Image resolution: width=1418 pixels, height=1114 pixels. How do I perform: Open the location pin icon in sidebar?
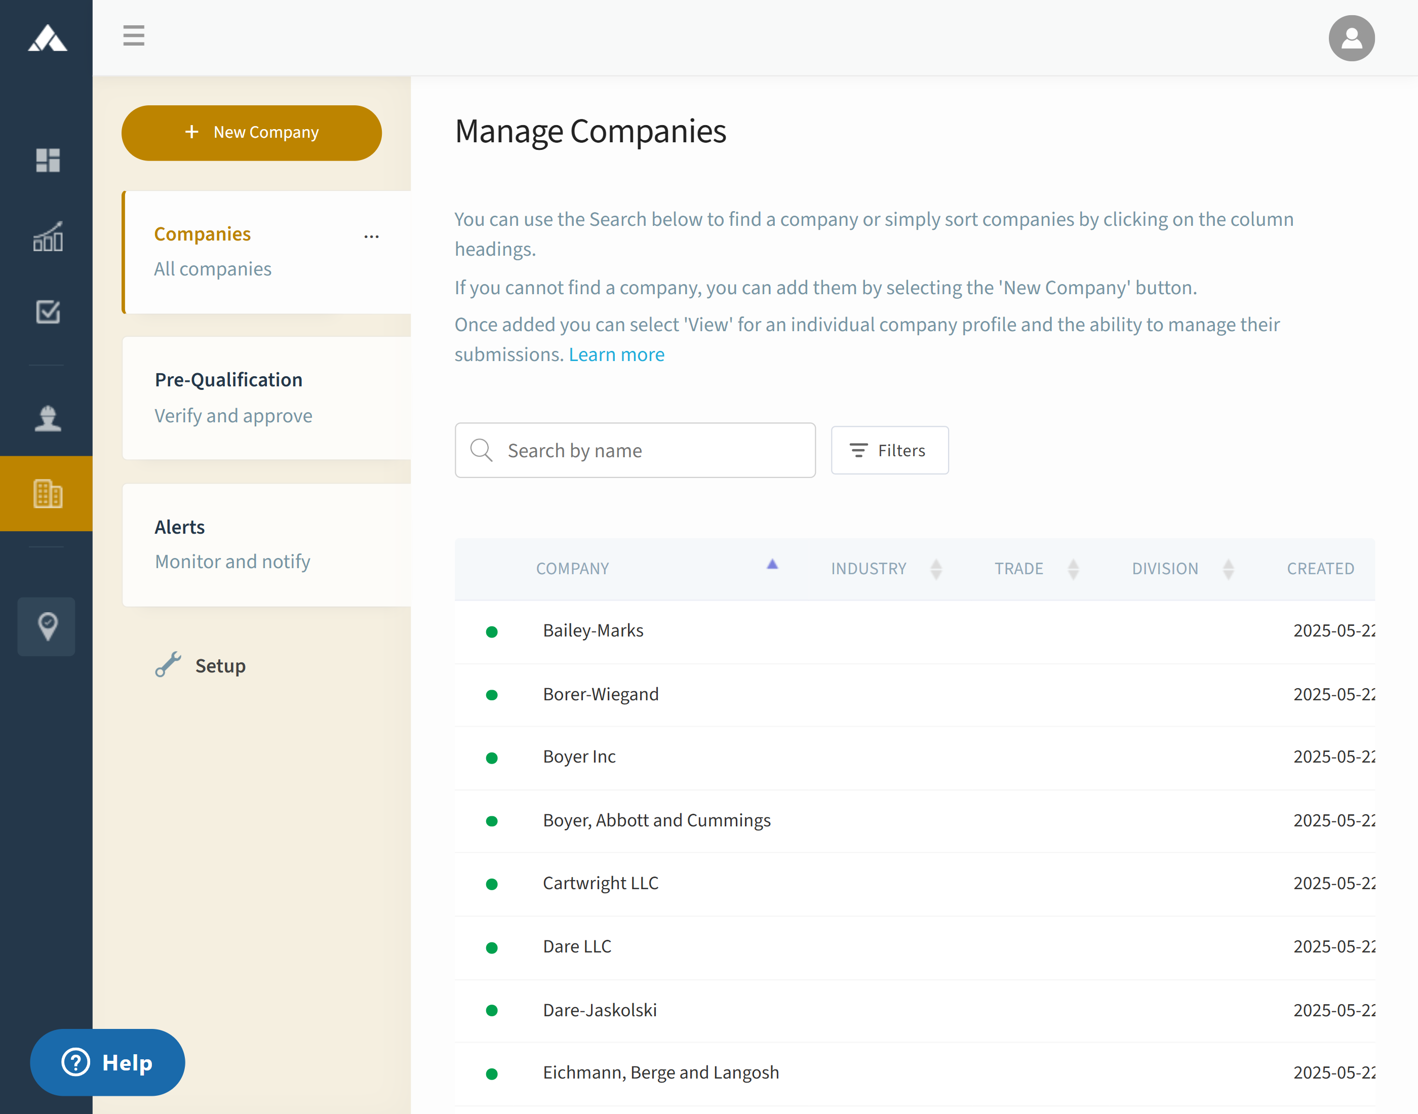coord(47,626)
